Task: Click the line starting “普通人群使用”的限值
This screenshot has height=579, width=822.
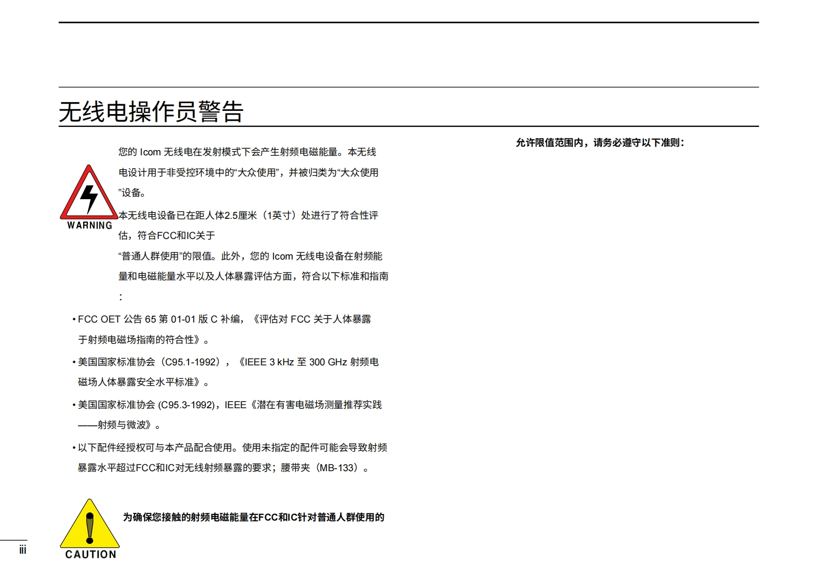Action: 250,256
